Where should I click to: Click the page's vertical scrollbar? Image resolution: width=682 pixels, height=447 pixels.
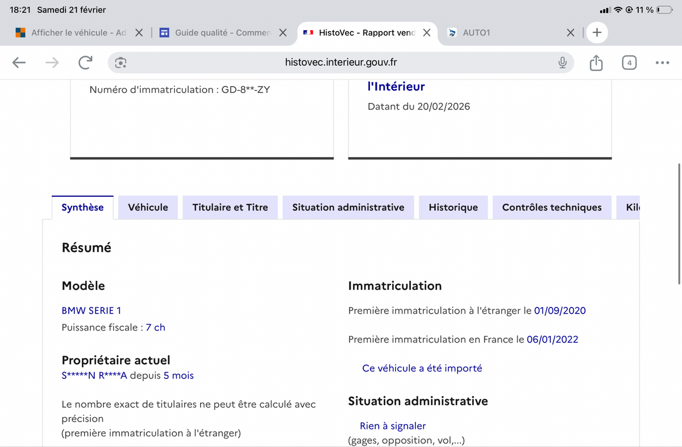(679, 224)
